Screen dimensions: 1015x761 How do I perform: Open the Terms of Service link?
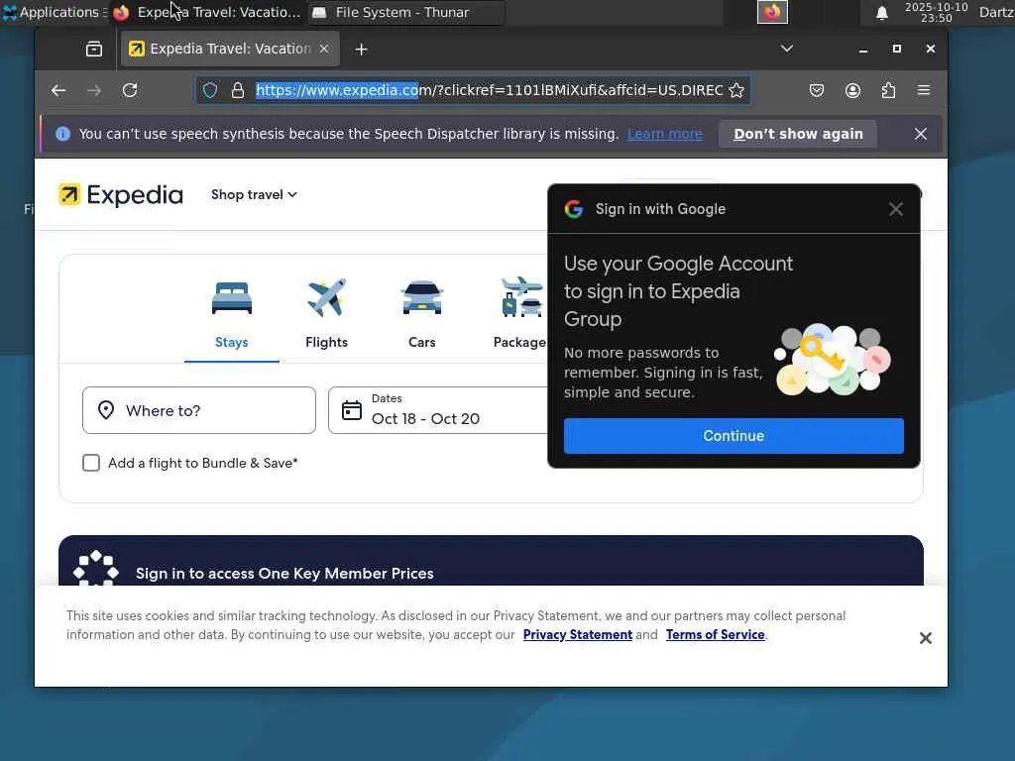(x=716, y=635)
